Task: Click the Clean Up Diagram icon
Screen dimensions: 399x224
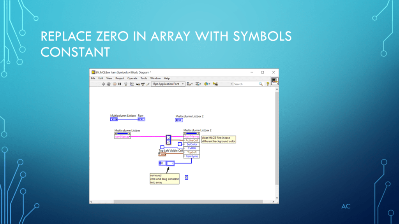Action: tap(215, 84)
